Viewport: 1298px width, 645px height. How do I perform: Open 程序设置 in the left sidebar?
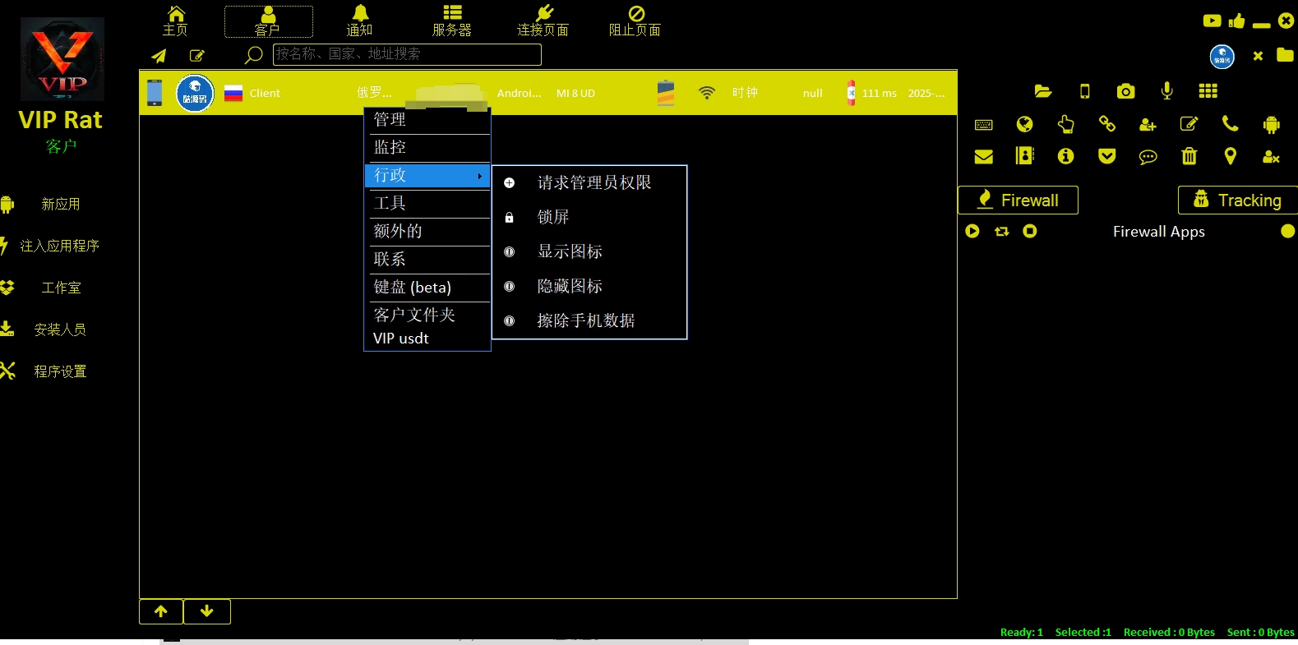59,372
